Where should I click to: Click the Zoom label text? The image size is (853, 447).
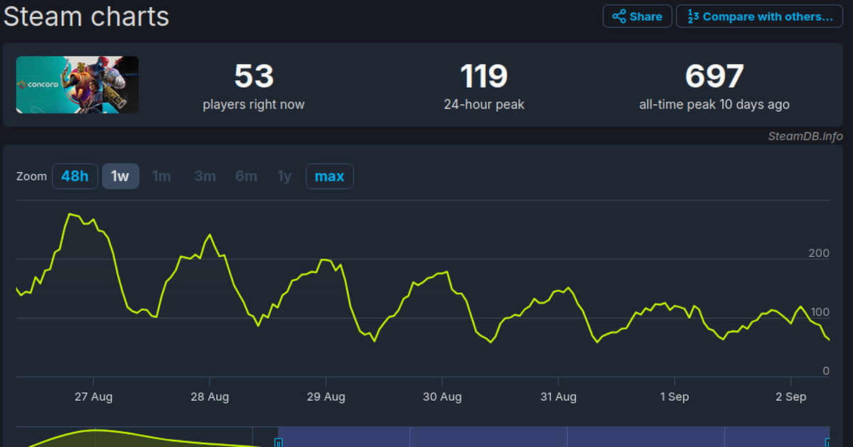(x=31, y=176)
